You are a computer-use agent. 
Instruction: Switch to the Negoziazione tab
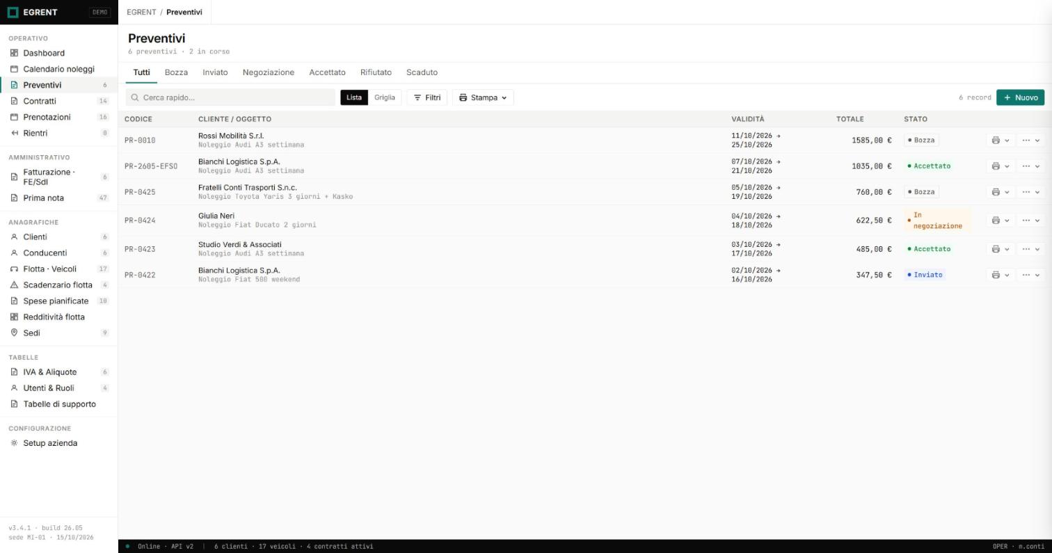268,72
